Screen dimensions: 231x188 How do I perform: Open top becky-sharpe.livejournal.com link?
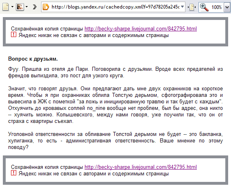pos(141,28)
